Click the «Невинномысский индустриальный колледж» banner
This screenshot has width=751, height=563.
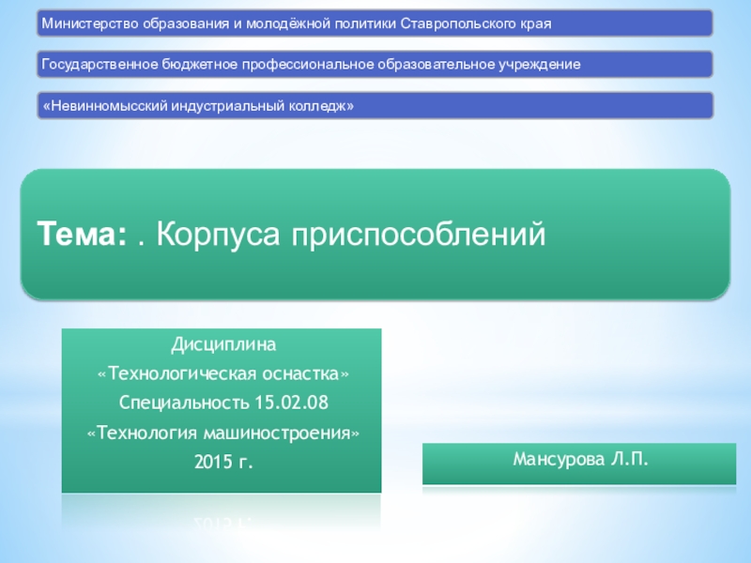click(x=375, y=105)
